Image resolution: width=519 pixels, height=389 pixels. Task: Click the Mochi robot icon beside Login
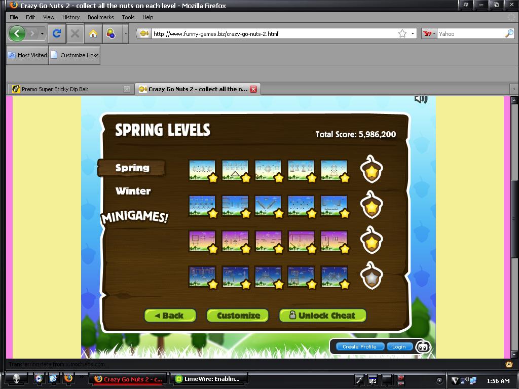tap(423, 346)
